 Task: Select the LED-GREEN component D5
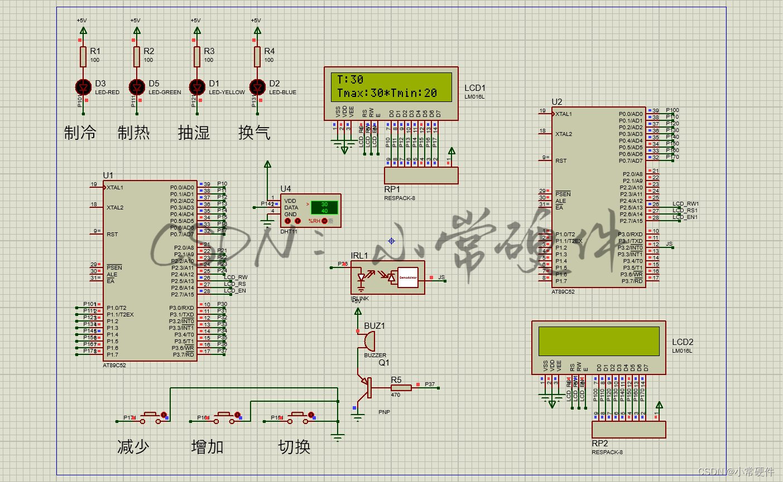(137, 87)
